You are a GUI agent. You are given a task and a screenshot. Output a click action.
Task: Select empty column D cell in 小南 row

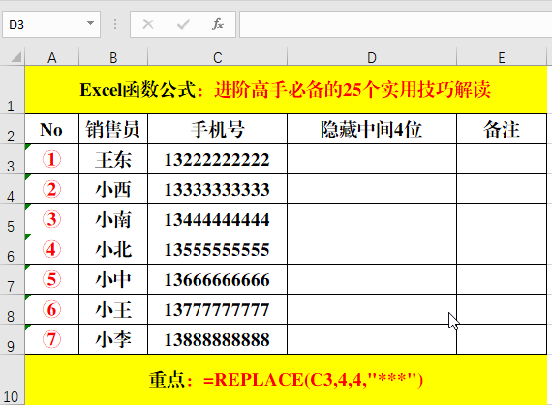(372, 219)
